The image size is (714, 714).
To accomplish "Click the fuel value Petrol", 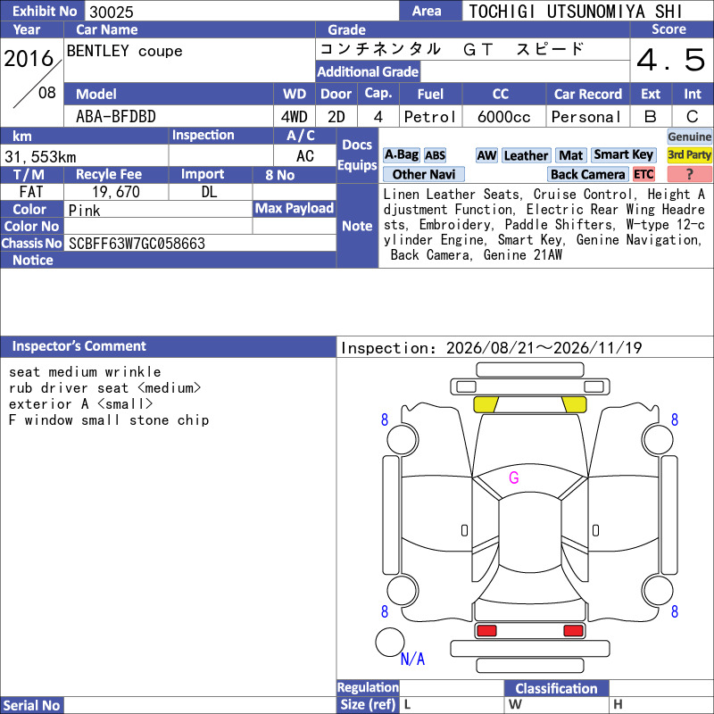I will point(430,117).
